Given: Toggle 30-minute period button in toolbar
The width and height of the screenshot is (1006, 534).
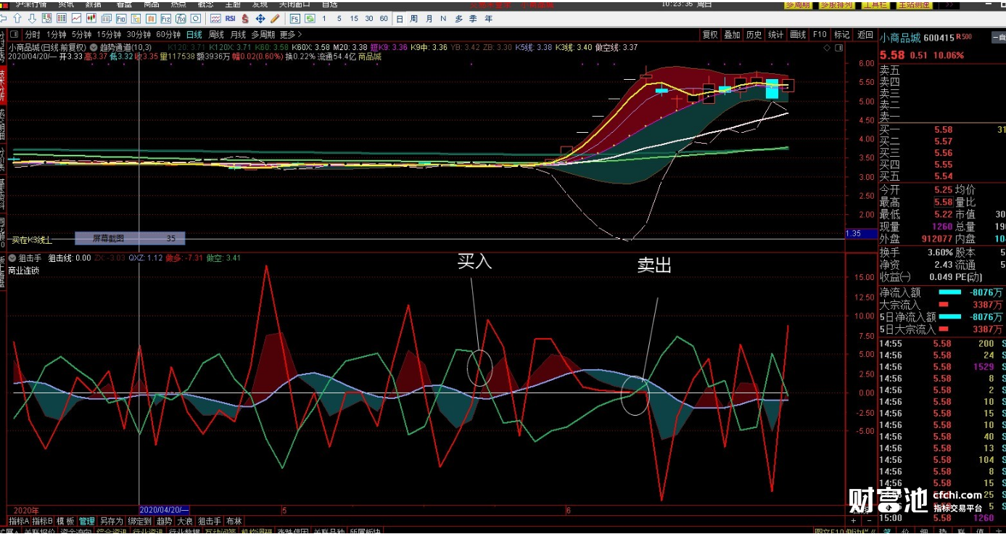Looking at the screenshot, I should coord(368,18).
